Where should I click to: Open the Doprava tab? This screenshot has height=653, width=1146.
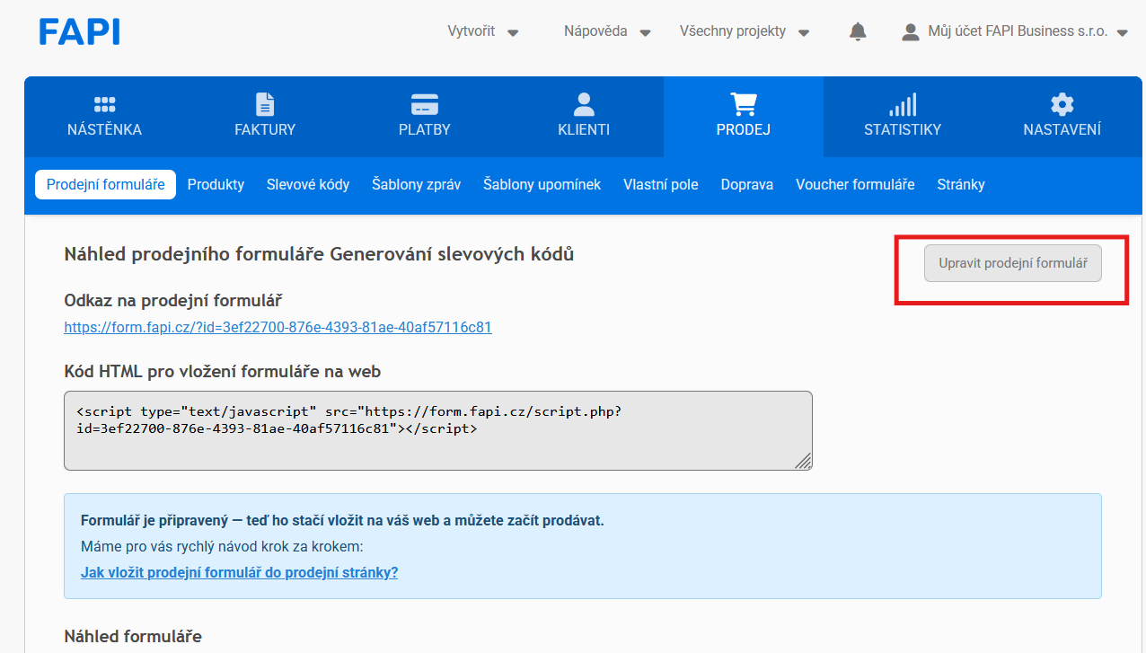coord(747,184)
